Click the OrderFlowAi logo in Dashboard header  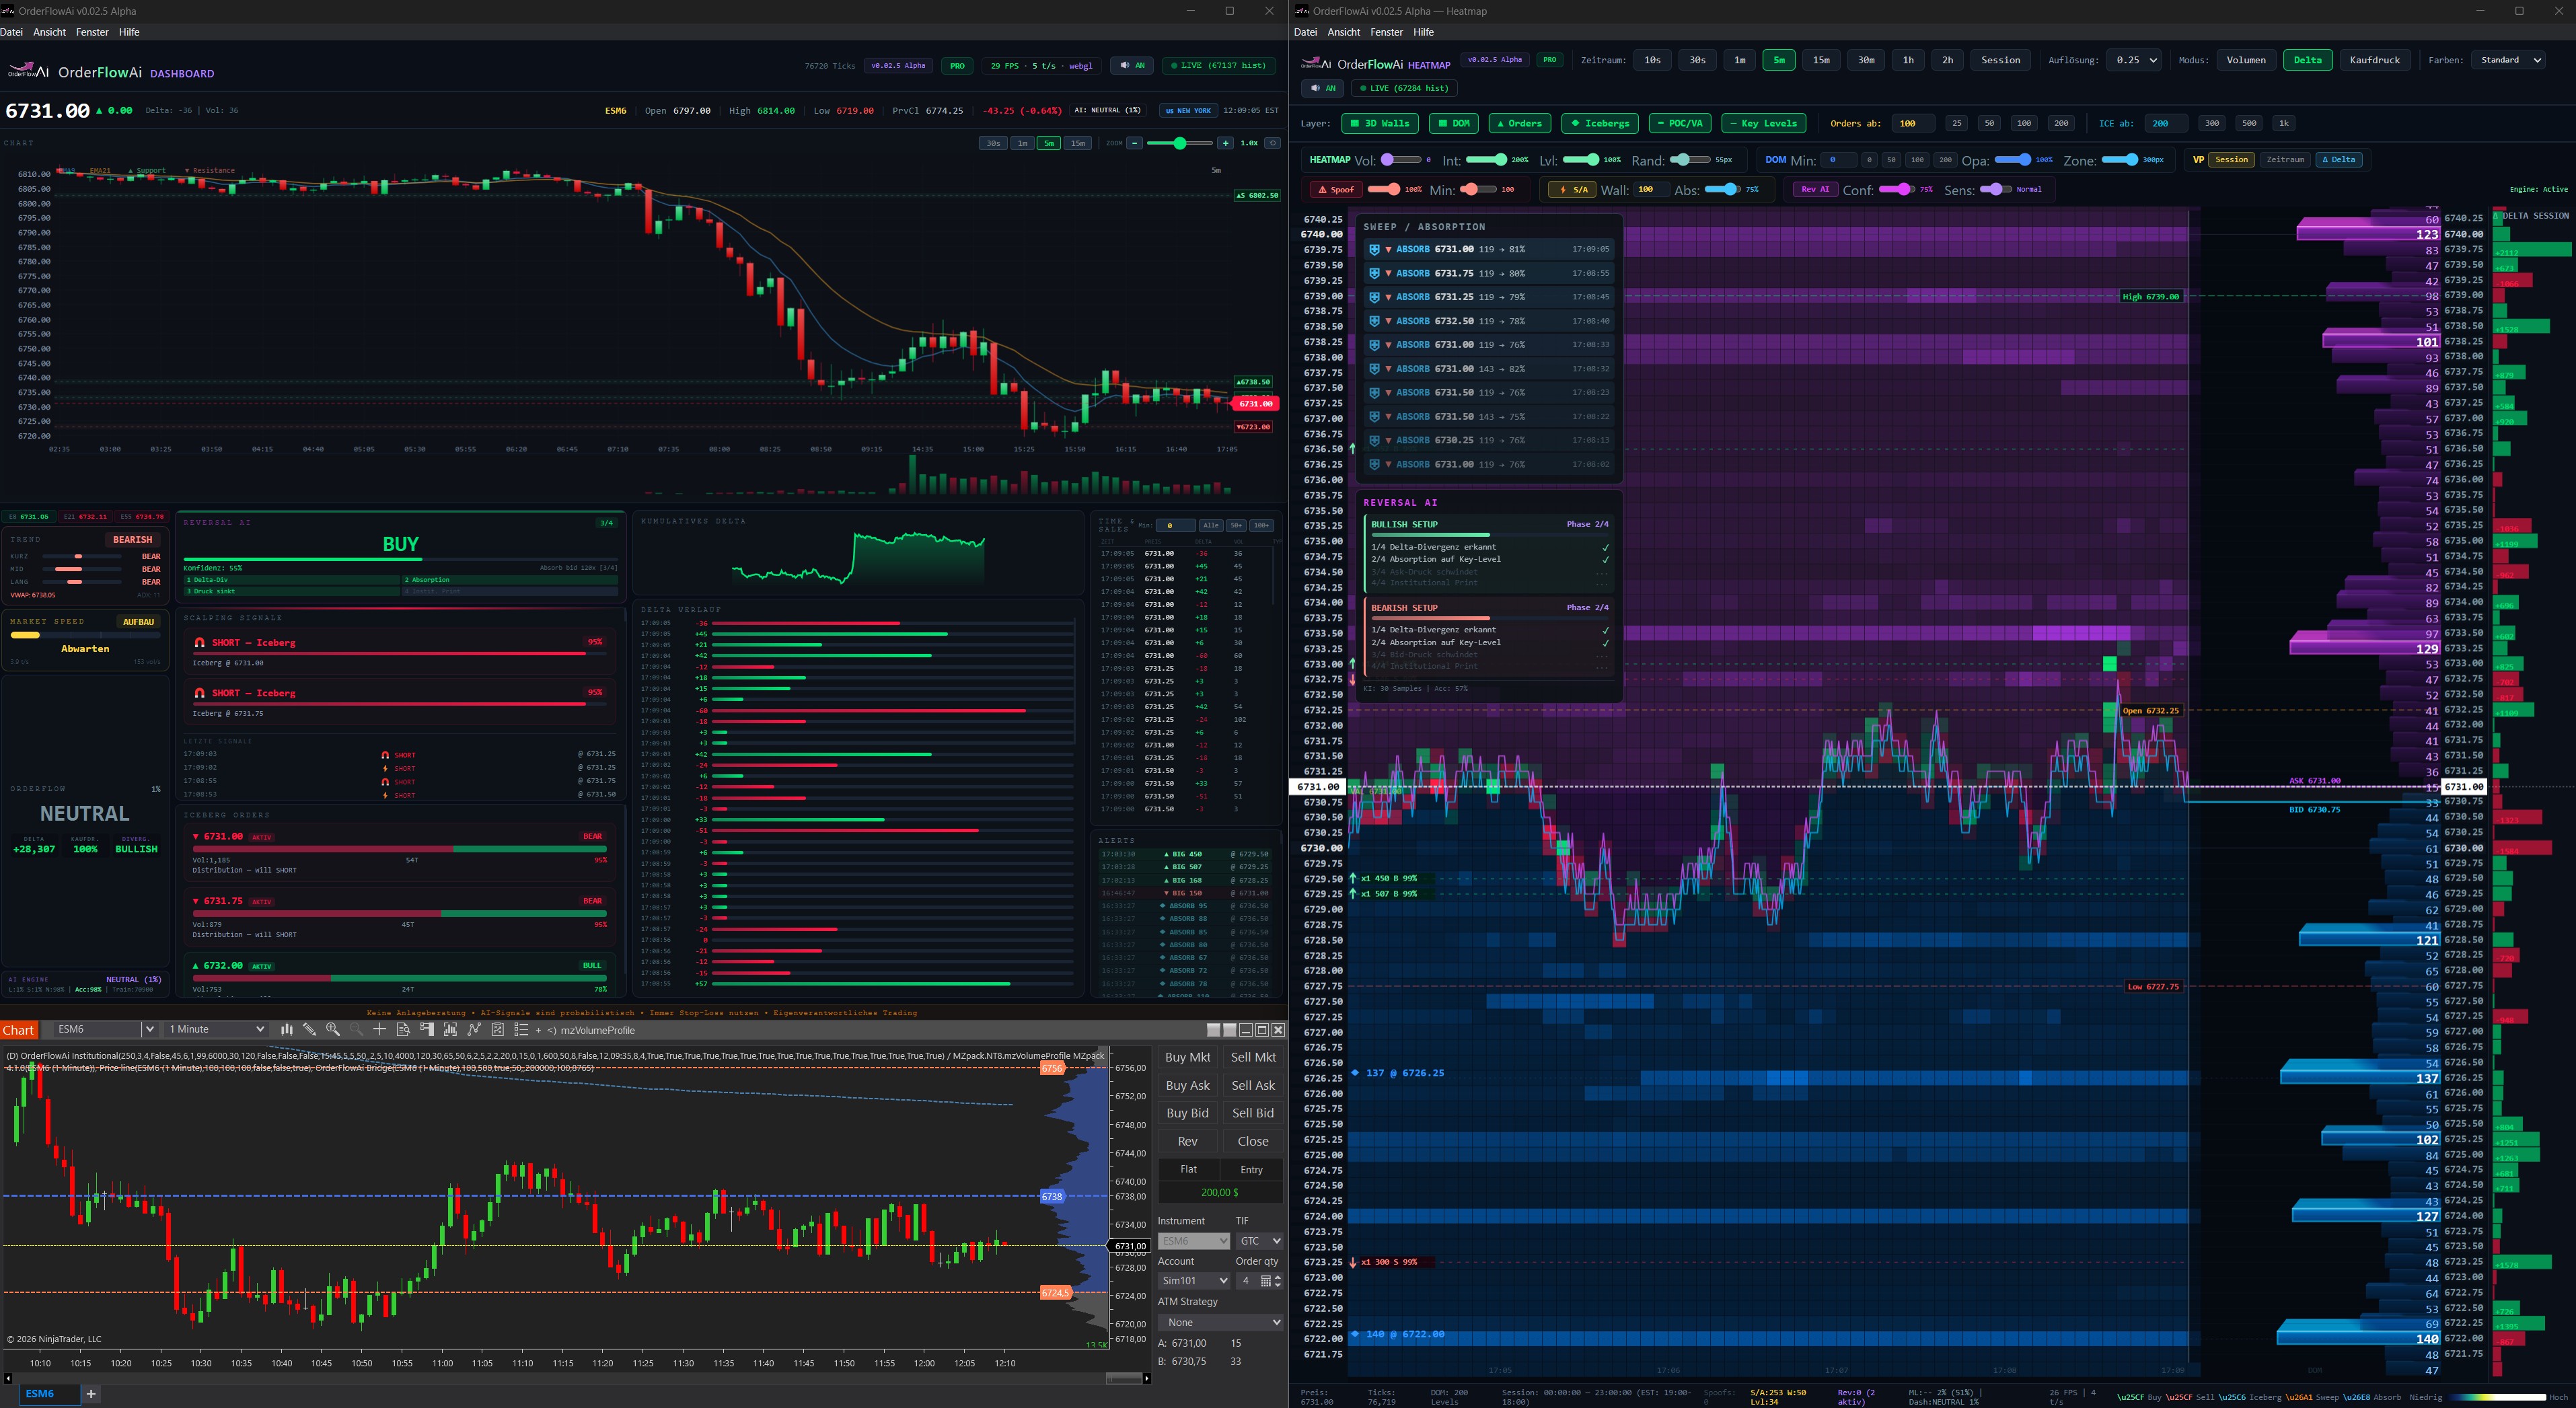tap(28, 71)
